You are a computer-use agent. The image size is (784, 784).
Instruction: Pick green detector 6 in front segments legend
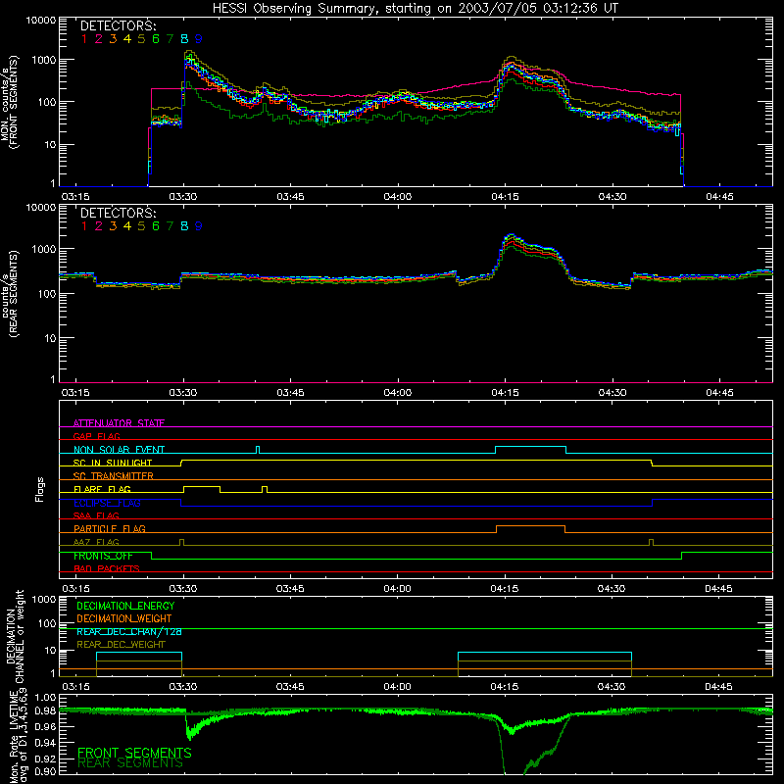click(x=156, y=39)
